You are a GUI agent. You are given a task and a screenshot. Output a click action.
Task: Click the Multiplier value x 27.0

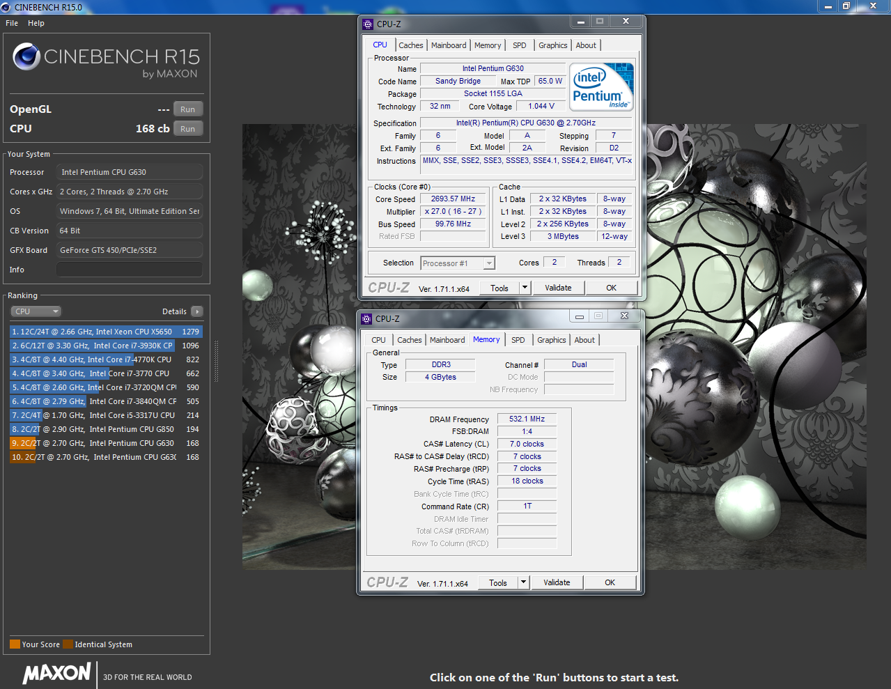pos(454,211)
